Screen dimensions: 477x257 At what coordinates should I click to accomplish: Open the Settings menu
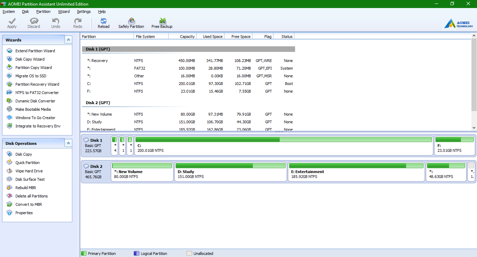point(84,11)
